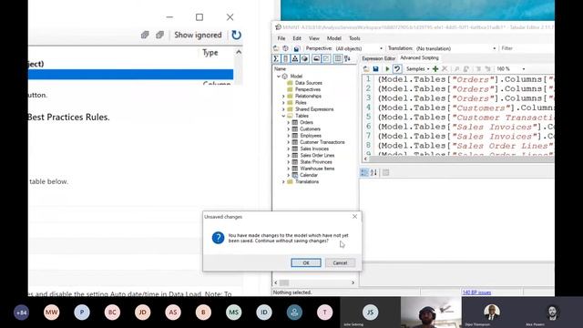Screen dimensions: 583x328
Task: Toggle display of hierarchies in tree
Action: (x=295, y=58)
